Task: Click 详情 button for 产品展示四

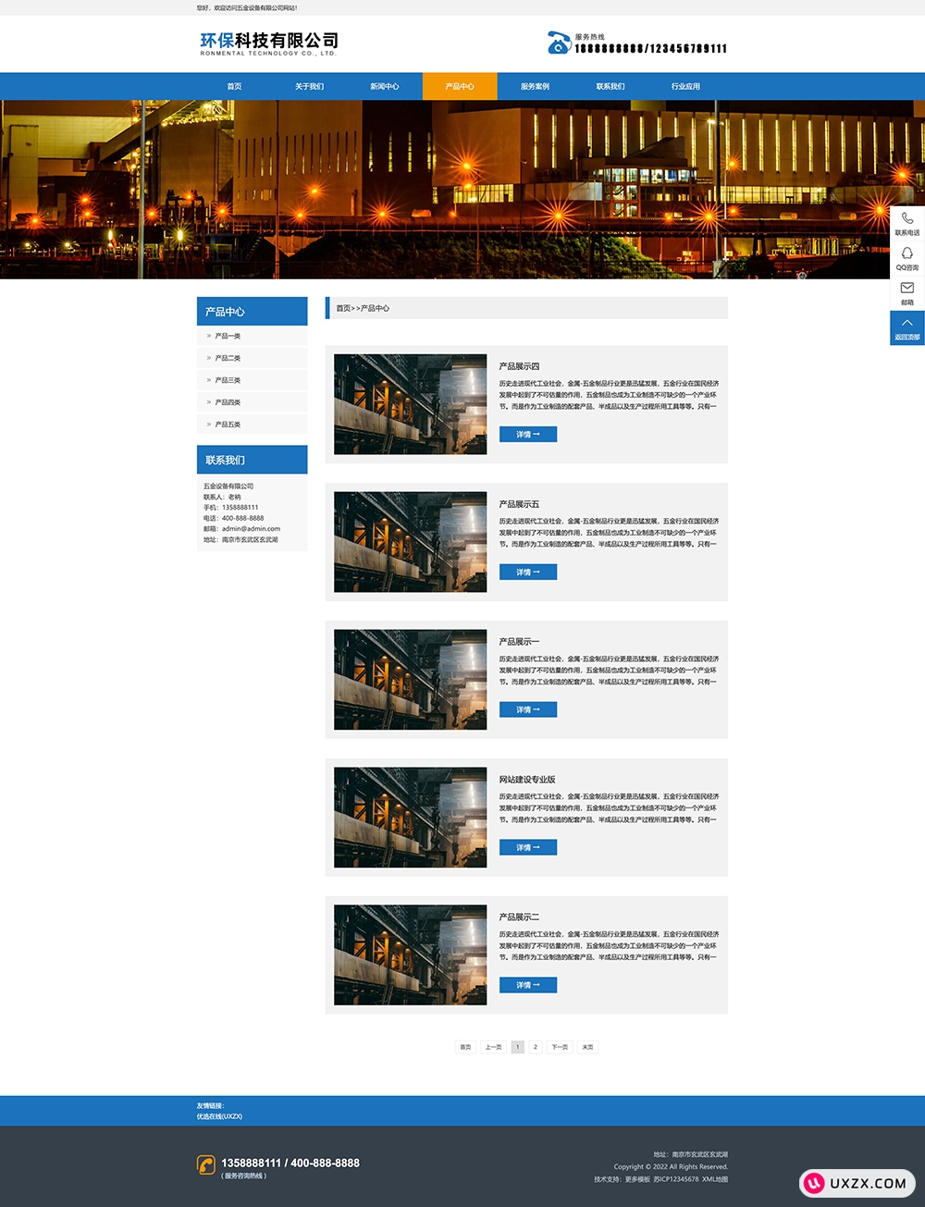Action: [x=527, y=435]
